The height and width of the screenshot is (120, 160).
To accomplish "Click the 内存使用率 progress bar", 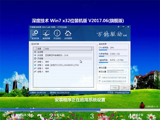I will click(x=113, y=56).
